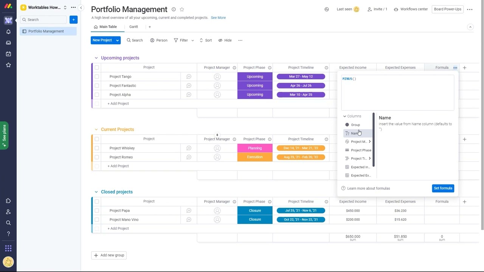The height and width of the screenshot is (272, 484).
Task: Collapse the Columns list in formula editor
Action: pyautogui.click(x=344, y=116)
